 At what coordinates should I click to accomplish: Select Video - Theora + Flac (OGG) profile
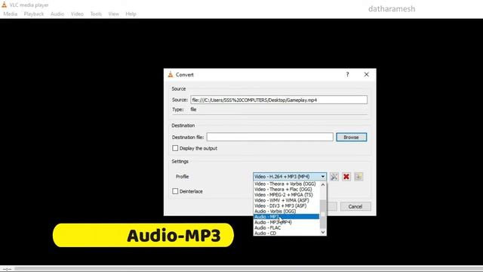(x=287, y=190)
